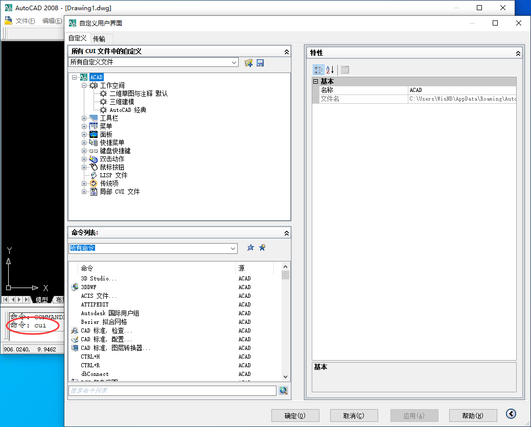Expand the 快捷菜单 tree node

[84, 143]
